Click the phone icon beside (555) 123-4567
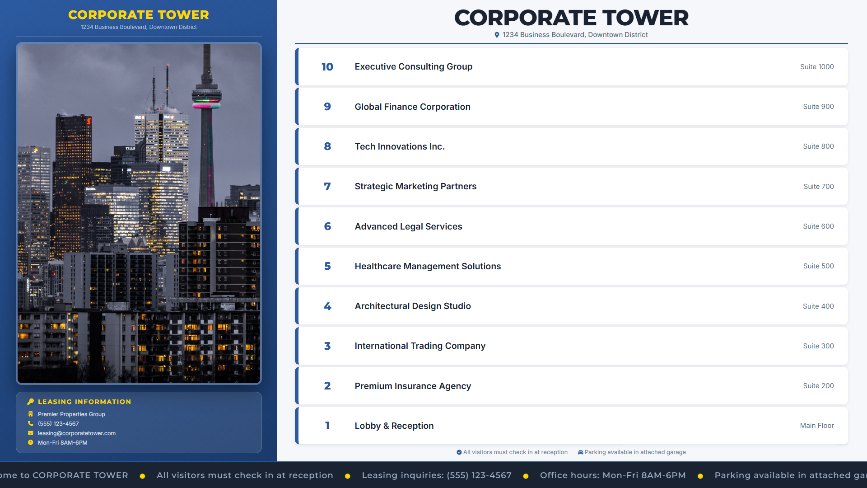The width and height of the screenshot is (867, 488). pyautogui.click(x=31, y=423)
